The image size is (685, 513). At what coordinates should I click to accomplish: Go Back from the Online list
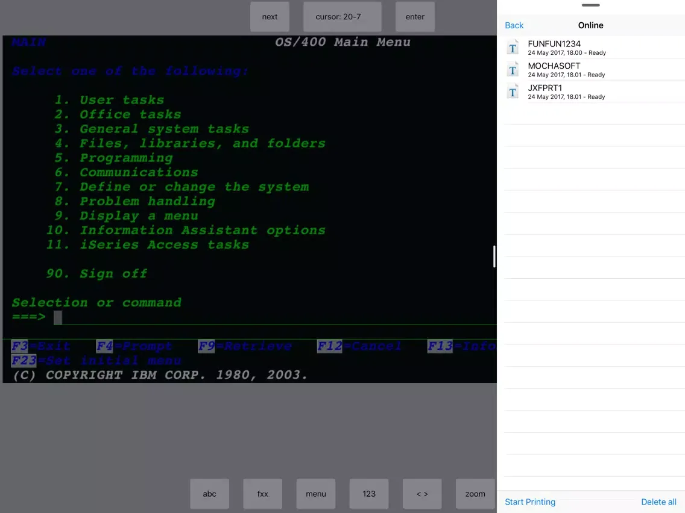pos(514,25)
